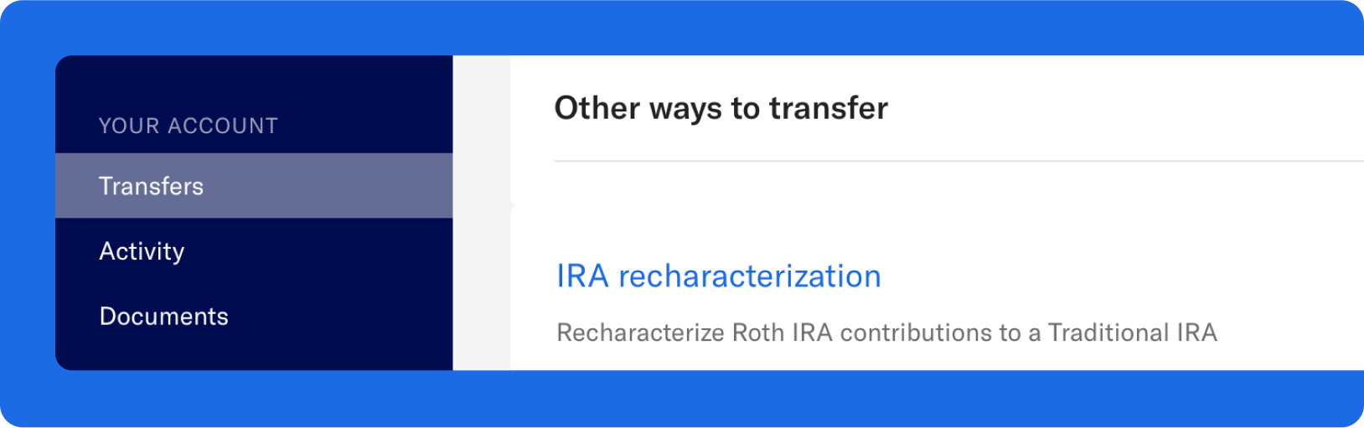Click the divider line under the heading
The width and height of the screenshot is (1364, 428).
(x=958, y=161)
